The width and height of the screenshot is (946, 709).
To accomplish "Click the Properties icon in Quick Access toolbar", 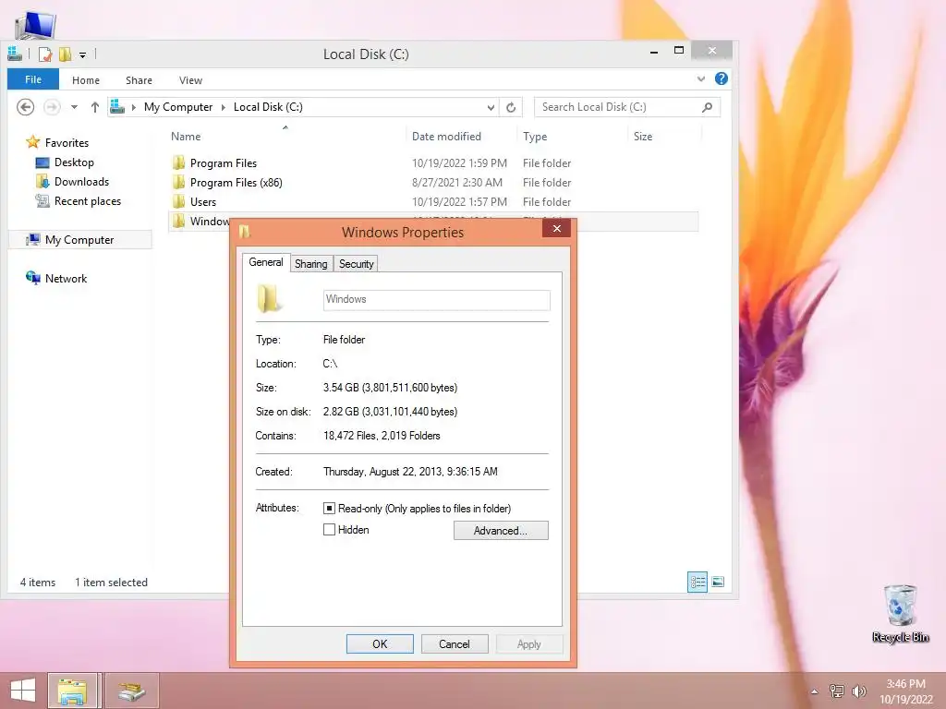I will 44,54.
